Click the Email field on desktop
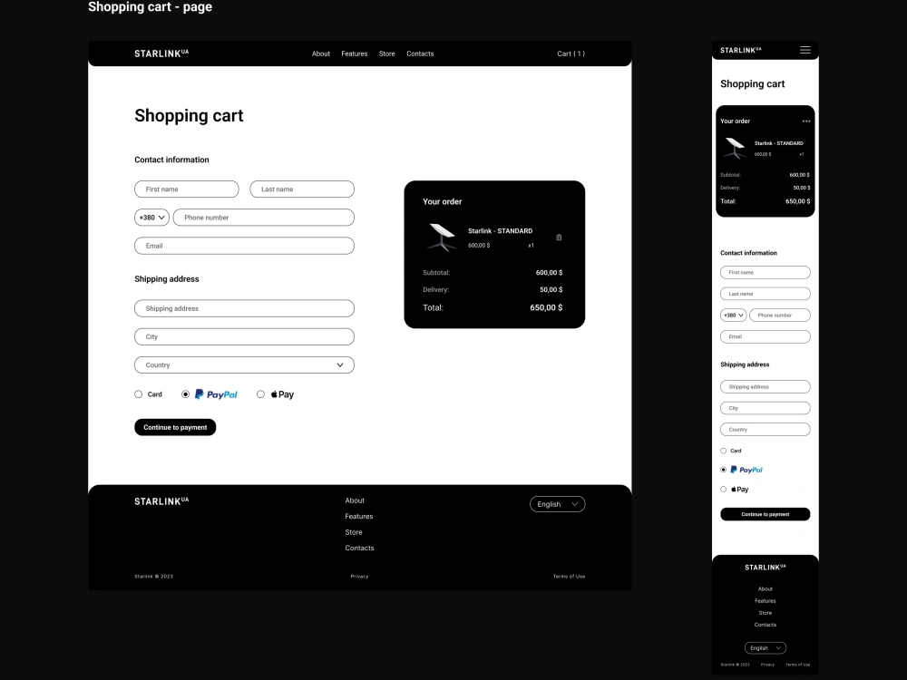The width and height of the screenshot is (907, 680). (x=244, y=246)
